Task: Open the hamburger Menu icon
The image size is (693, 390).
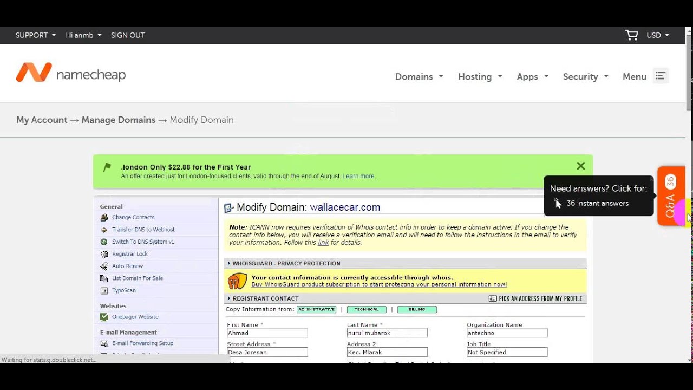Action: coord(660,76)
